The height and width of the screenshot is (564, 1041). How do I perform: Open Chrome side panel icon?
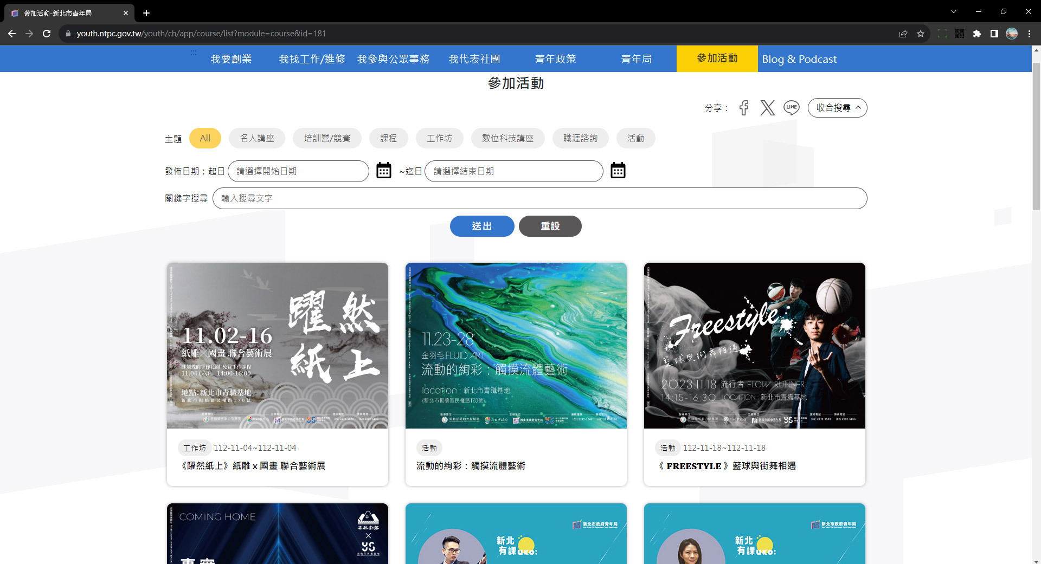pyautogui.click(x=994, y=34)
